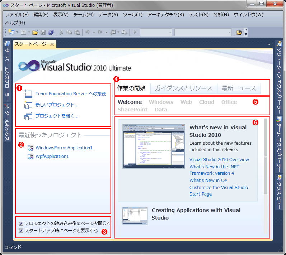Open the Server Explorer side tab

tap(7, 71)
